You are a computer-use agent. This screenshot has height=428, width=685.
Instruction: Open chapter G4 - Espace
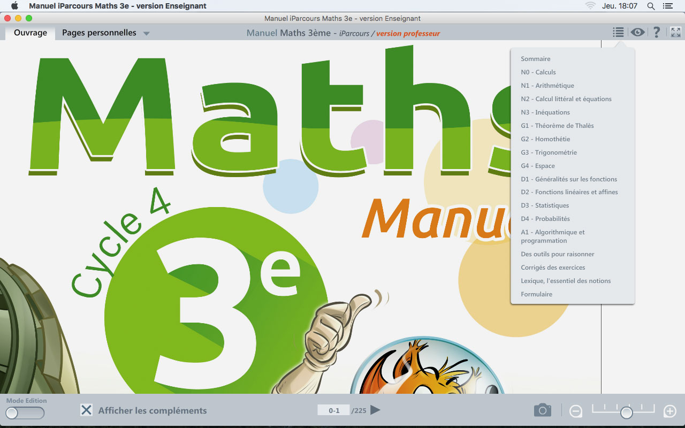coord(538,166)
